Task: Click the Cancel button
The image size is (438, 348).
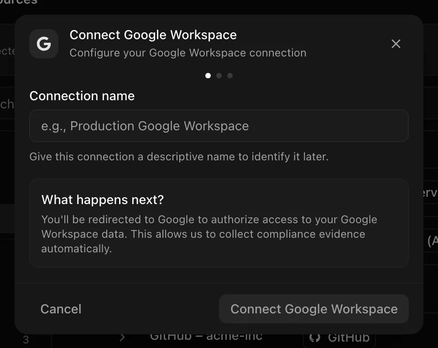Action: tap(61, 309)
